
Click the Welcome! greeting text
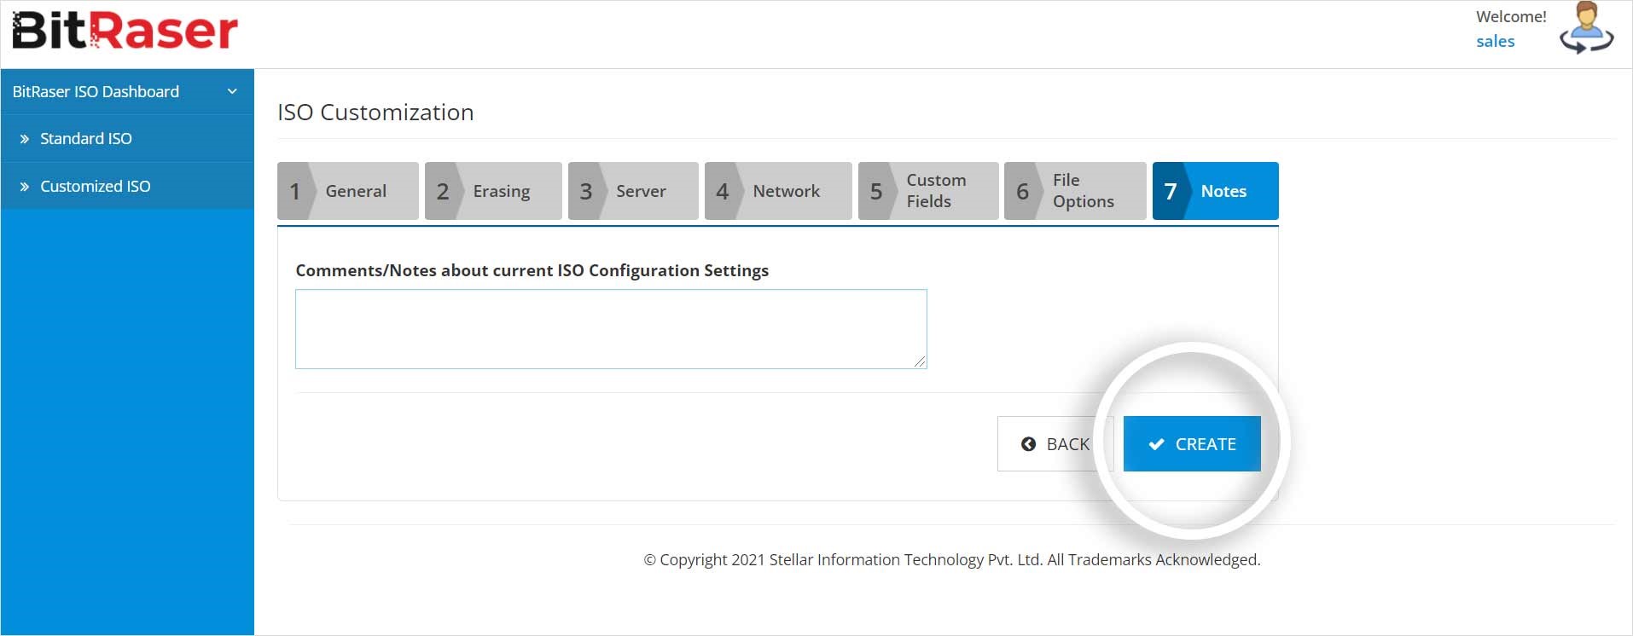click(x=1511, y=16)
